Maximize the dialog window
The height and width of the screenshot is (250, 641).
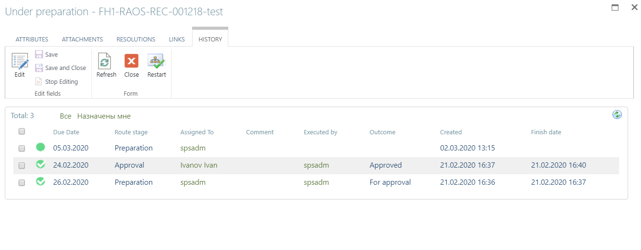pos(615,8)
